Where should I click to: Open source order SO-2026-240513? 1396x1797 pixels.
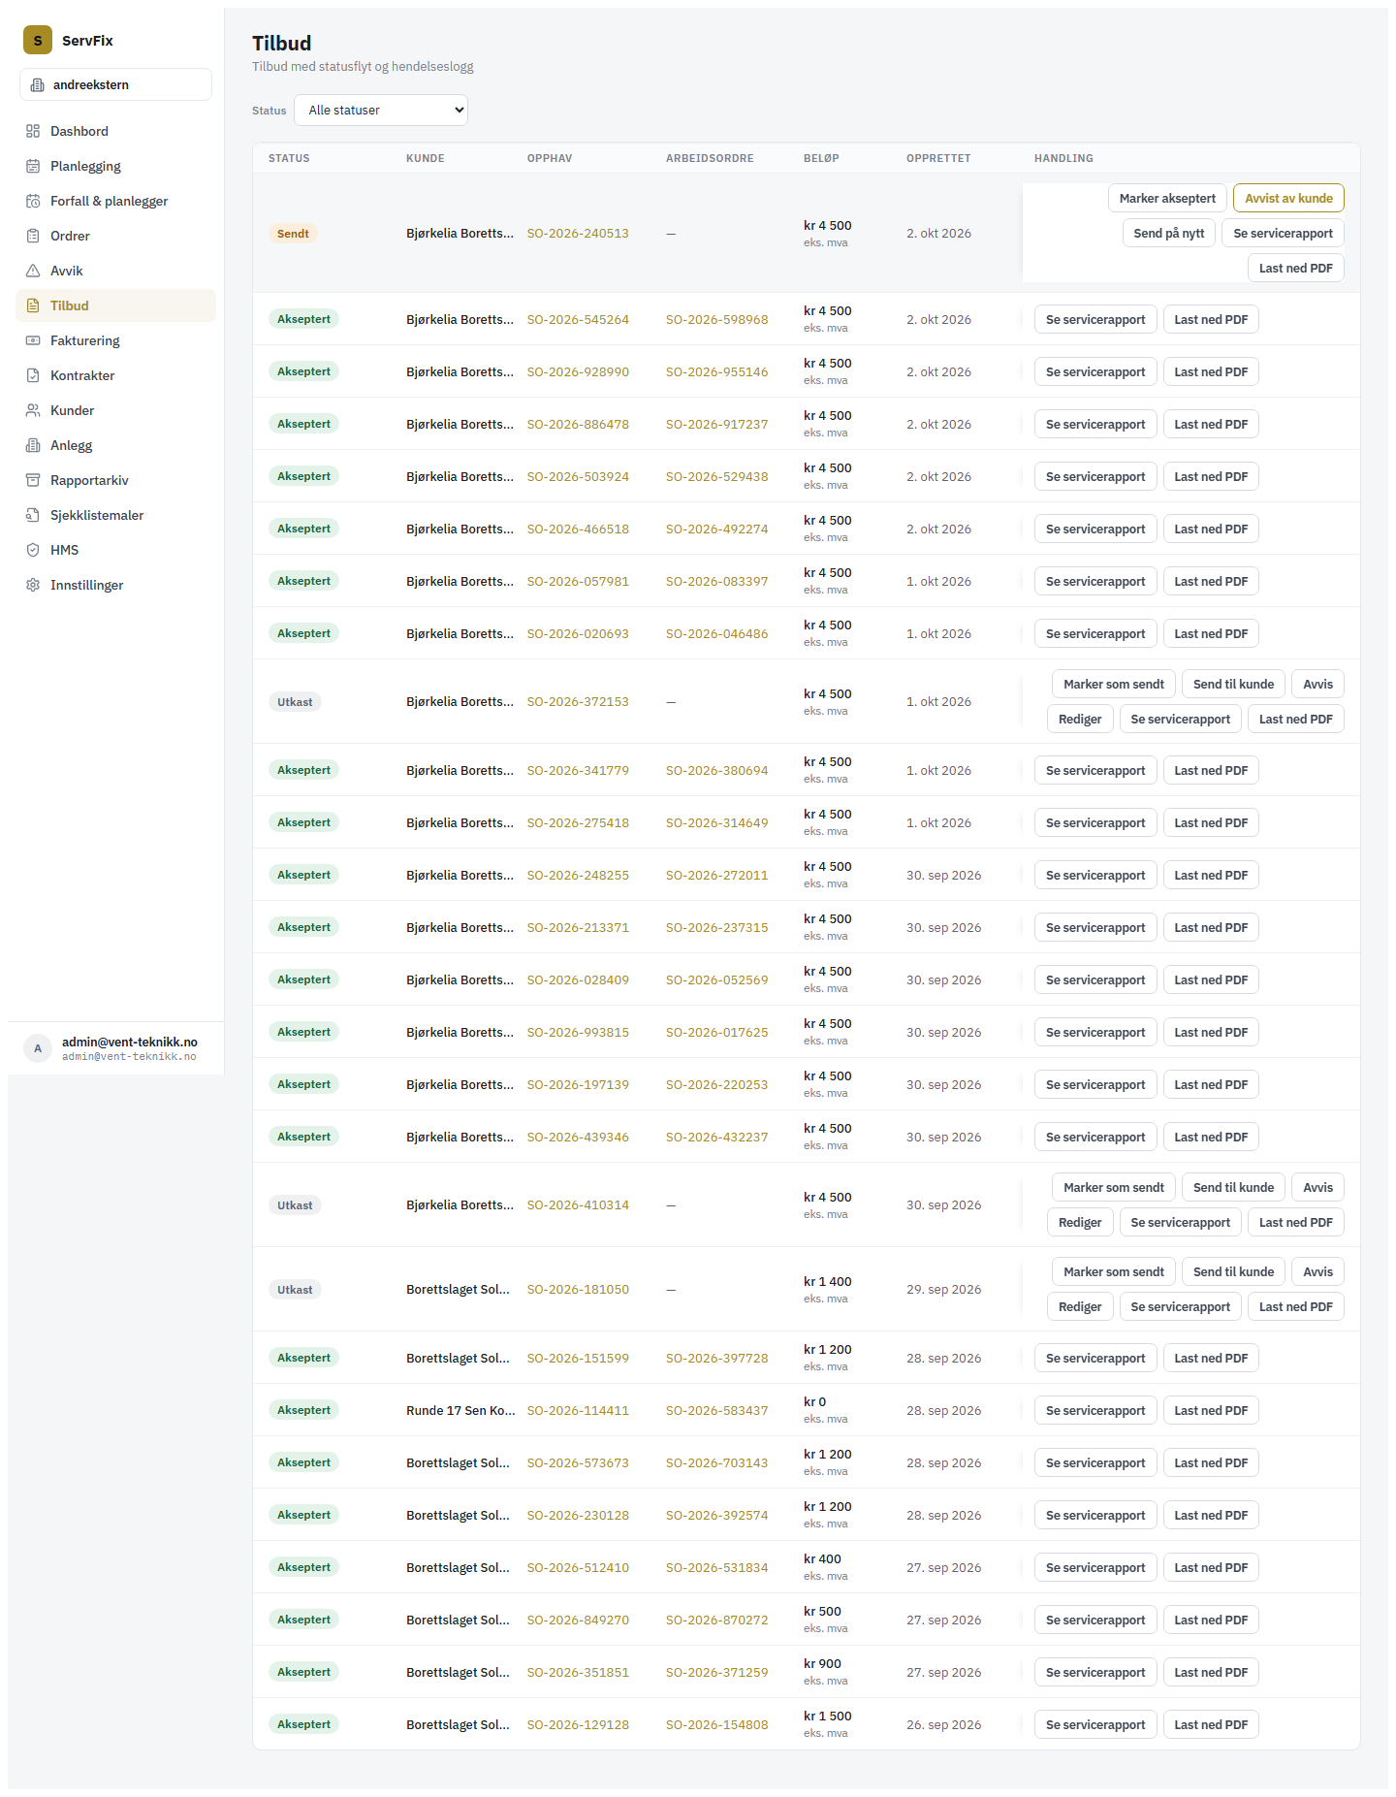[x=578, y=234]
